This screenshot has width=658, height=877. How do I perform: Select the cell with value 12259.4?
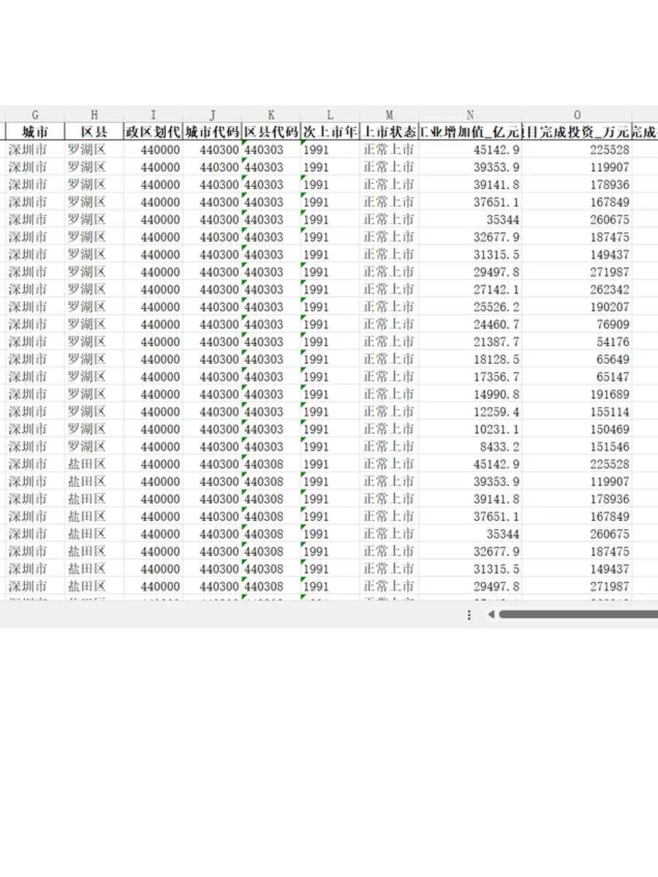[470, 412]
